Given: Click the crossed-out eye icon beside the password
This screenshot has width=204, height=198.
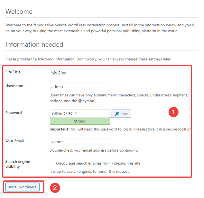Looking at the screenshot, I should [117, 114].
